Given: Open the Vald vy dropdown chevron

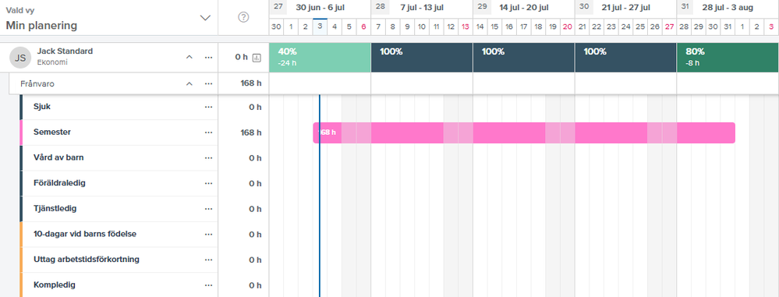Looking at the screenshot, I should (205, 18).
